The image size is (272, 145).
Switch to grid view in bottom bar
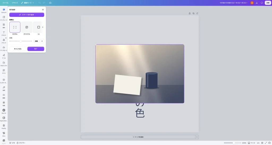(x=262, y=143)
